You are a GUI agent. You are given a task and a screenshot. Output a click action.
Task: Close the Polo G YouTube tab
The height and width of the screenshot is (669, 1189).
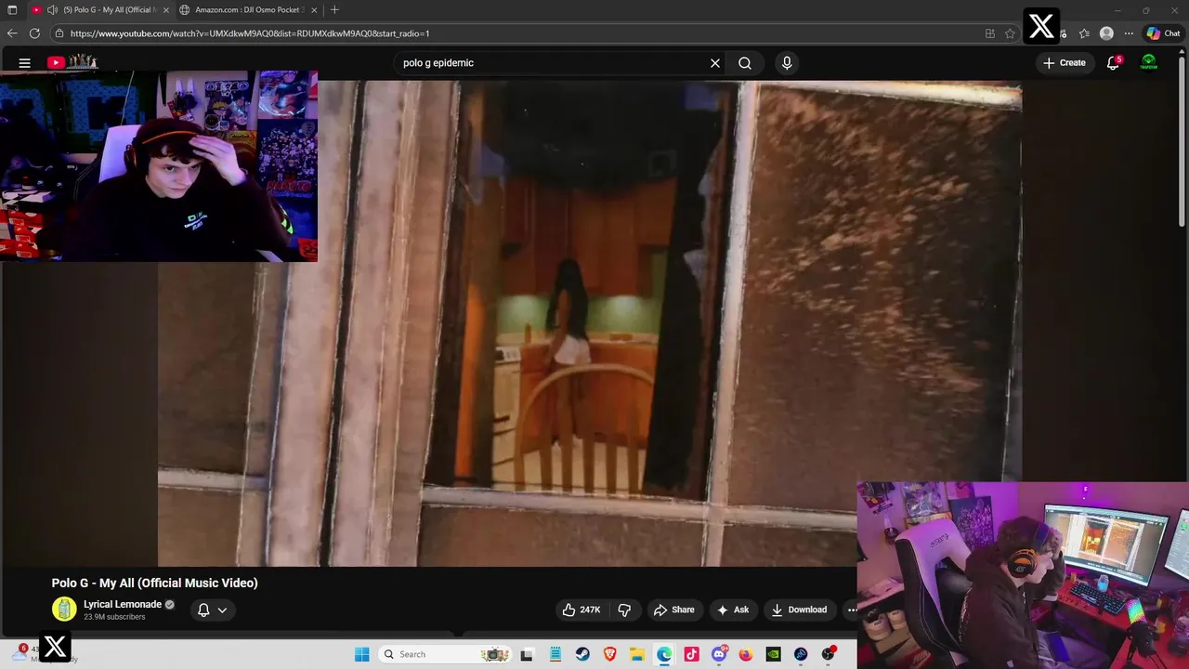point(166,10)
